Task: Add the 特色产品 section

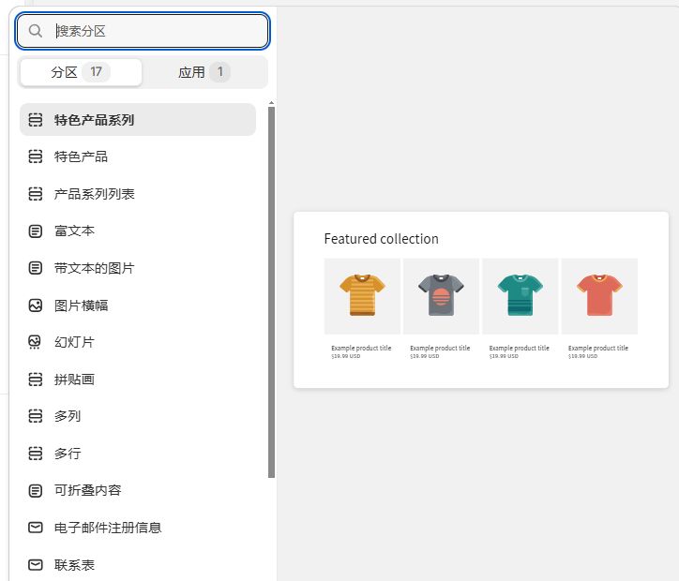Action: [138, 156]
